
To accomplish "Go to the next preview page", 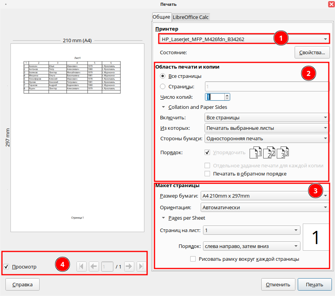I will coord(129,267).
